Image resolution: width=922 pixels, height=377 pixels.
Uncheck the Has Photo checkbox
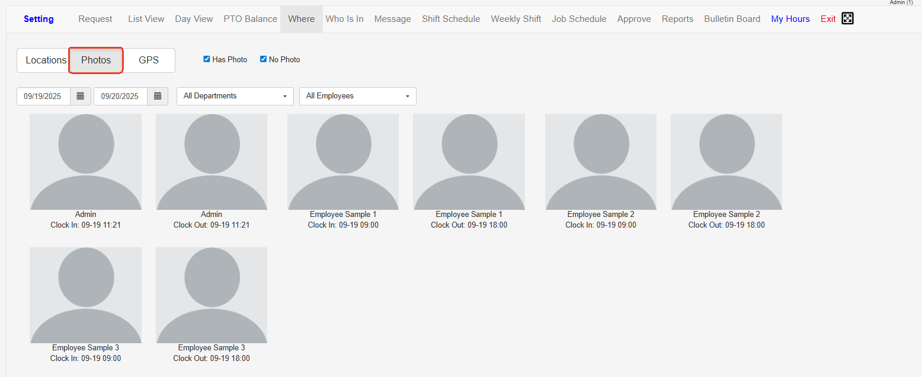pos(207,59)
